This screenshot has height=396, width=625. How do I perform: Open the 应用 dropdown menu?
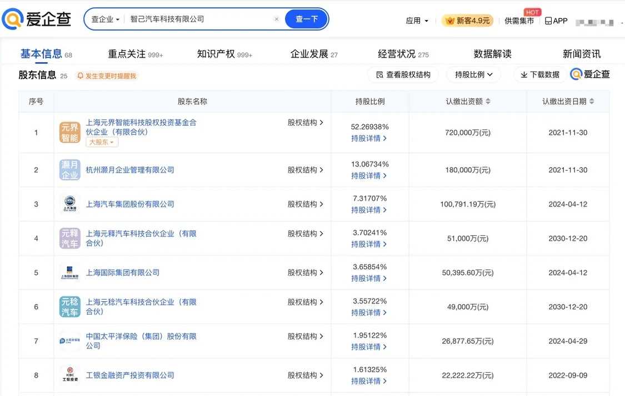coord(417,21)
